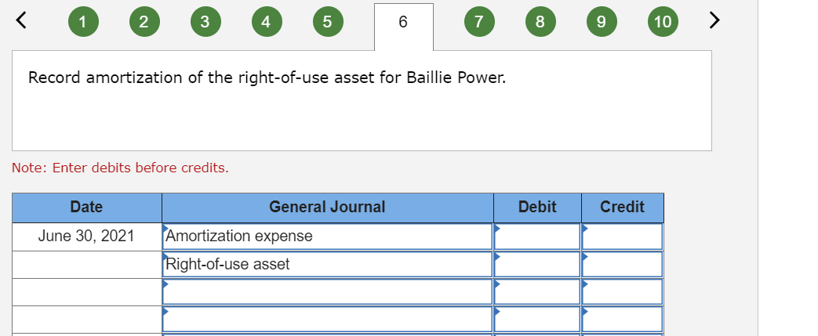Viewport: 818px width, 336px height.
Task: Click the Credit field for Right-of-use asset
Action: point(623,265)
